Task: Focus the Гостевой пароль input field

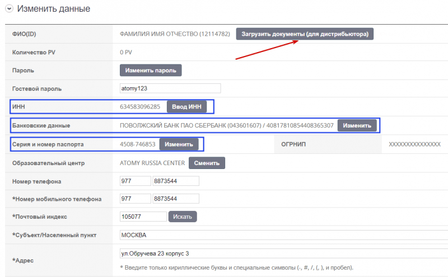Action: point(170,88)
